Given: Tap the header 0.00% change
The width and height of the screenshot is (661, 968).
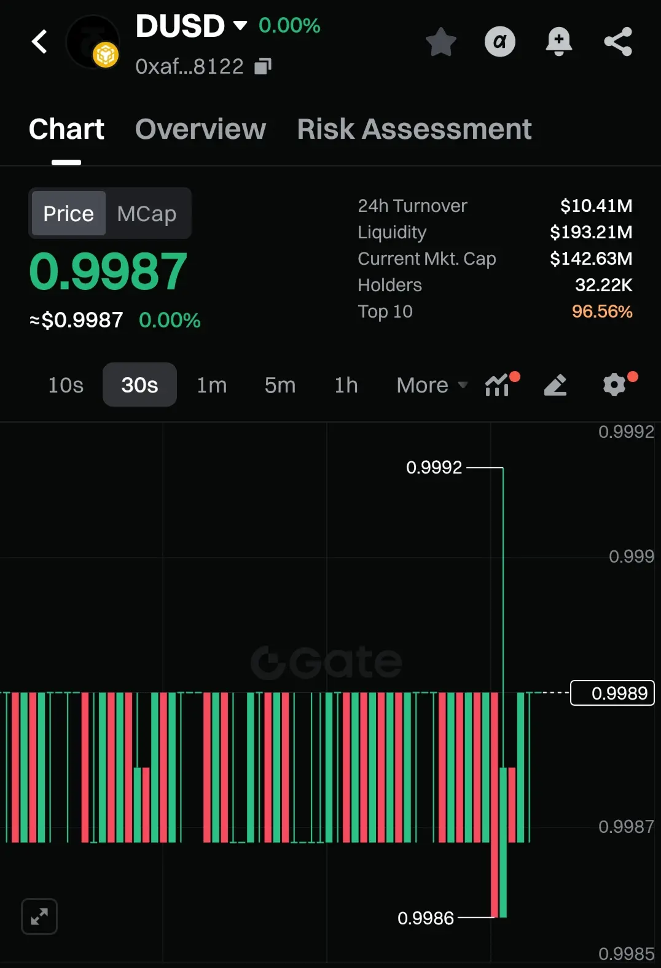Looking at the screenshot, I should click(x=289, y=26).
